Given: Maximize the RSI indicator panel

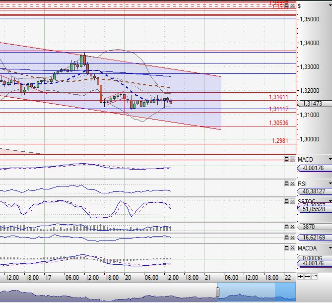Looking at the screenshot, I should point(286,183).
